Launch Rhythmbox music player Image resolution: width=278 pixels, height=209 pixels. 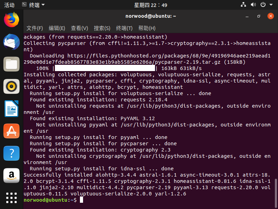(x=11, y=86)
